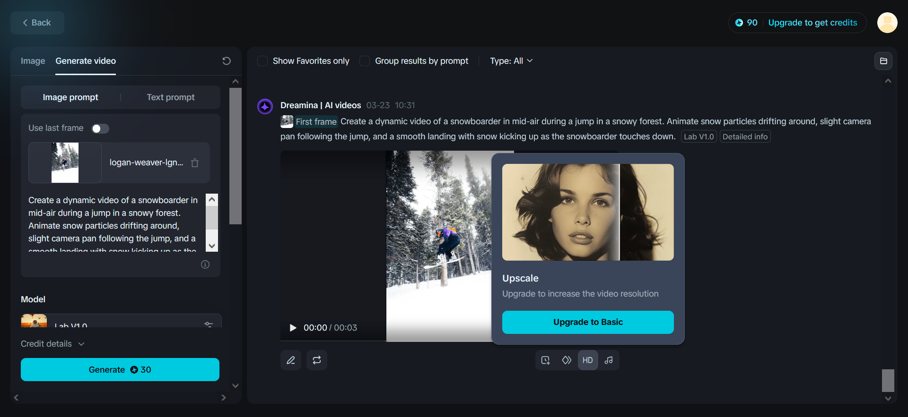
Task: Click the Dreamina AI videos purple avatar icon
Action: tap(265, 106)
